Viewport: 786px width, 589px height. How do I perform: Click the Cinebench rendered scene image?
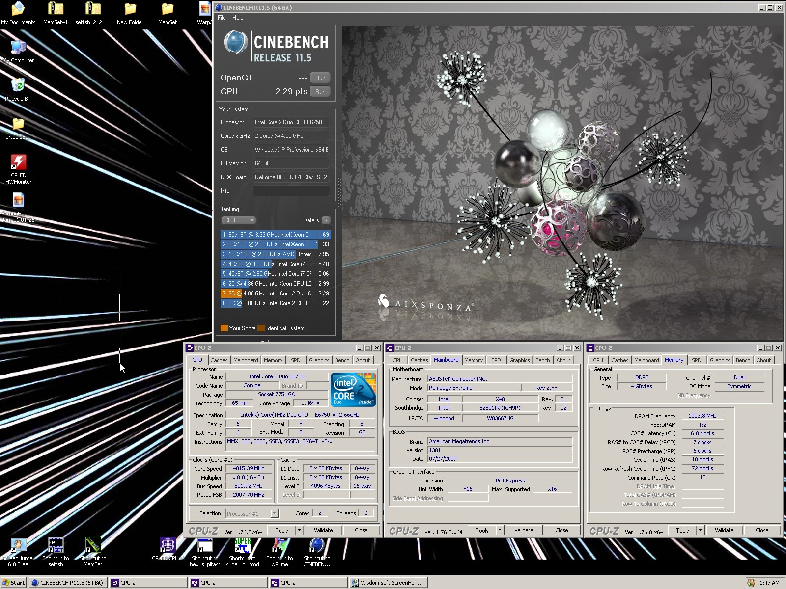click(x=562, y=182)
